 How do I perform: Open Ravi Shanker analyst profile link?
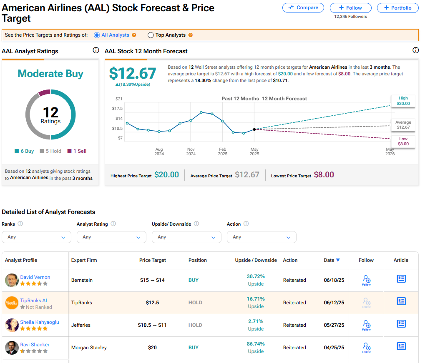(35, 344)
